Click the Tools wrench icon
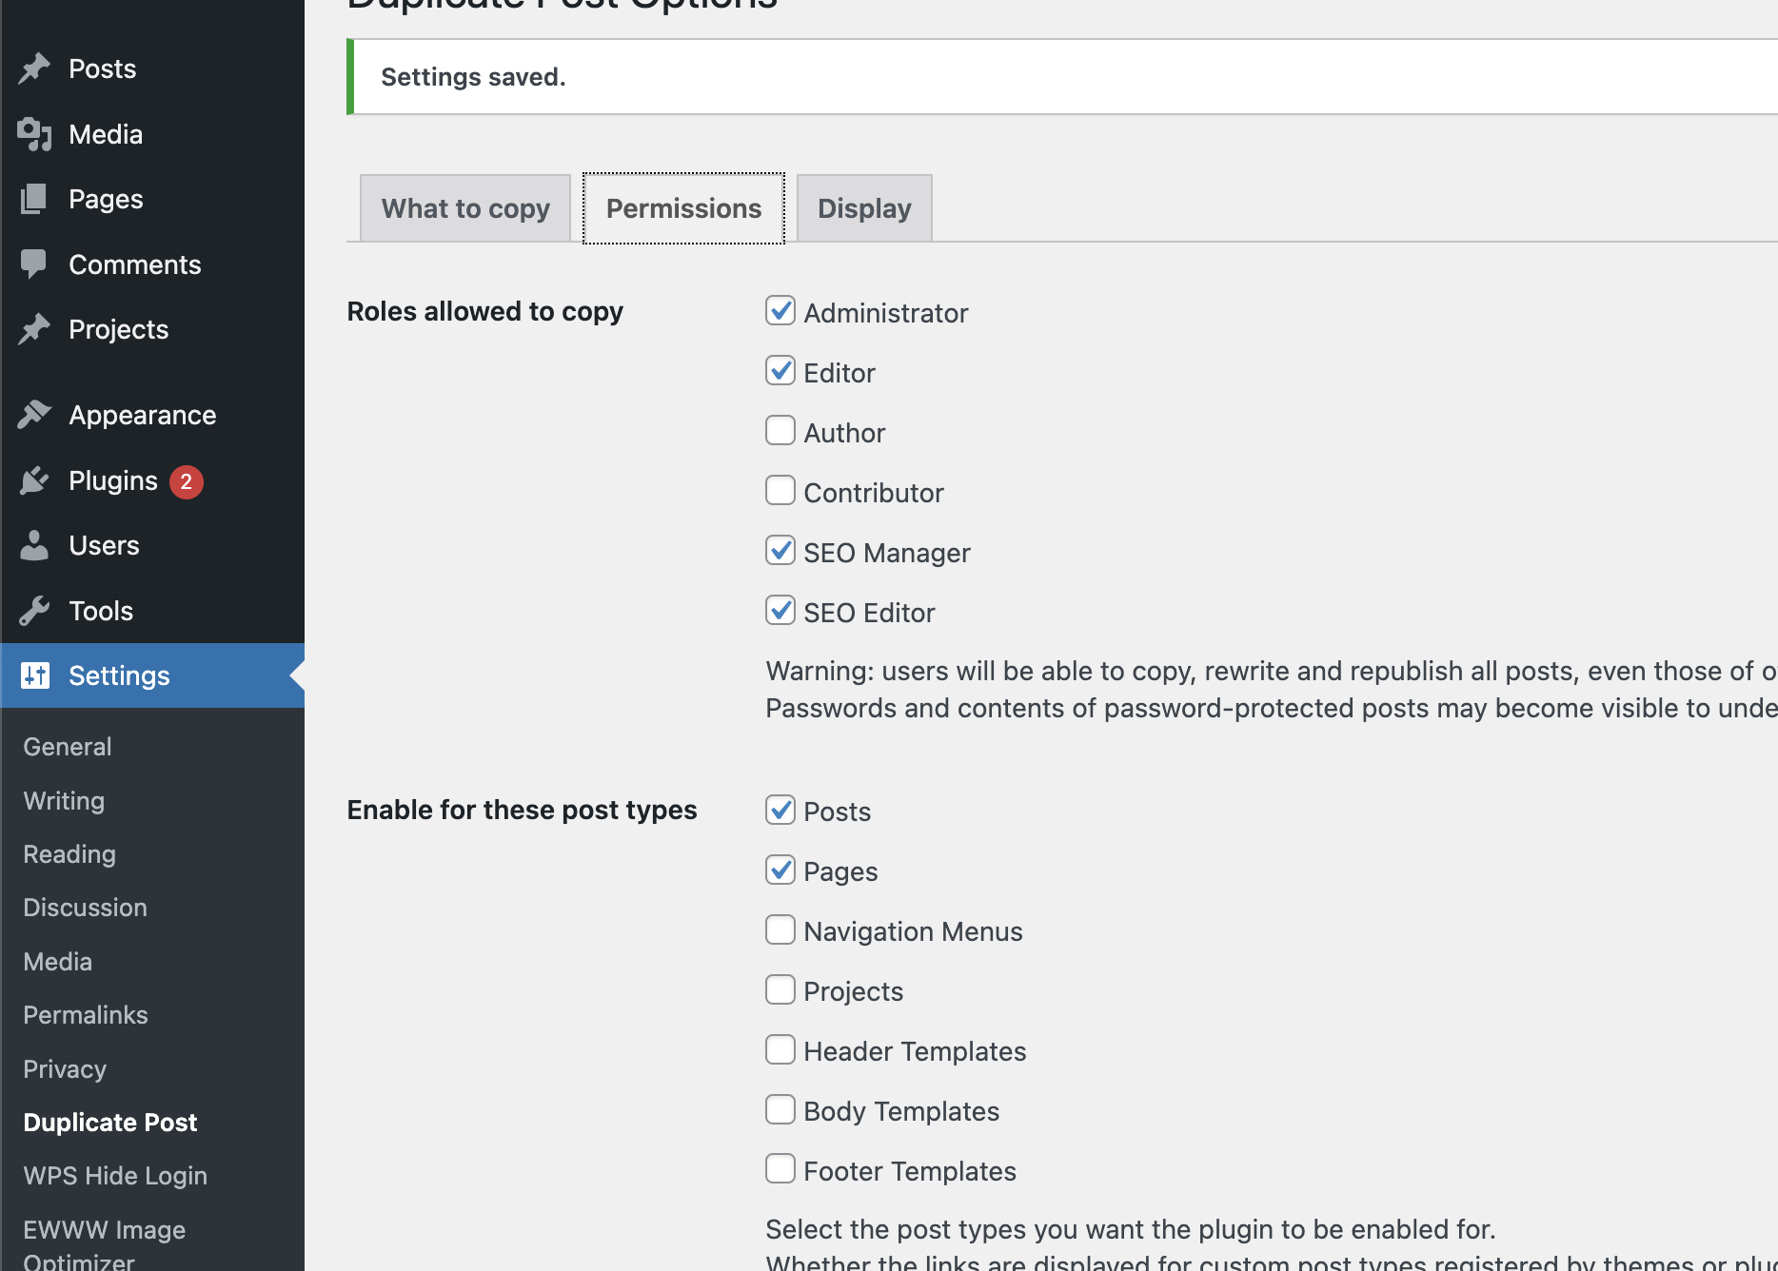The width and height of the screenshot is (1778, 1271). pos(34,611)
